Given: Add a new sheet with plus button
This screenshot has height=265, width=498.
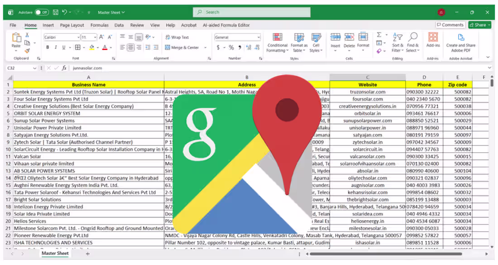Looking at the screenshot, I should 88,254.
